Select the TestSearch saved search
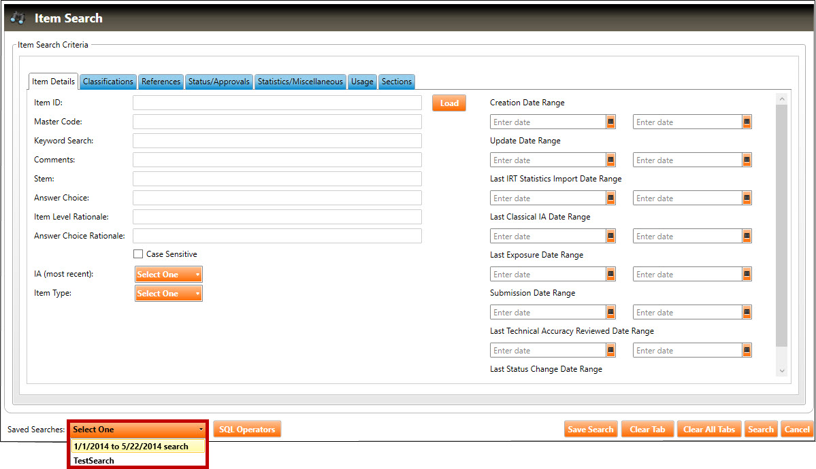The image size is (816, 469). [94, 461]
